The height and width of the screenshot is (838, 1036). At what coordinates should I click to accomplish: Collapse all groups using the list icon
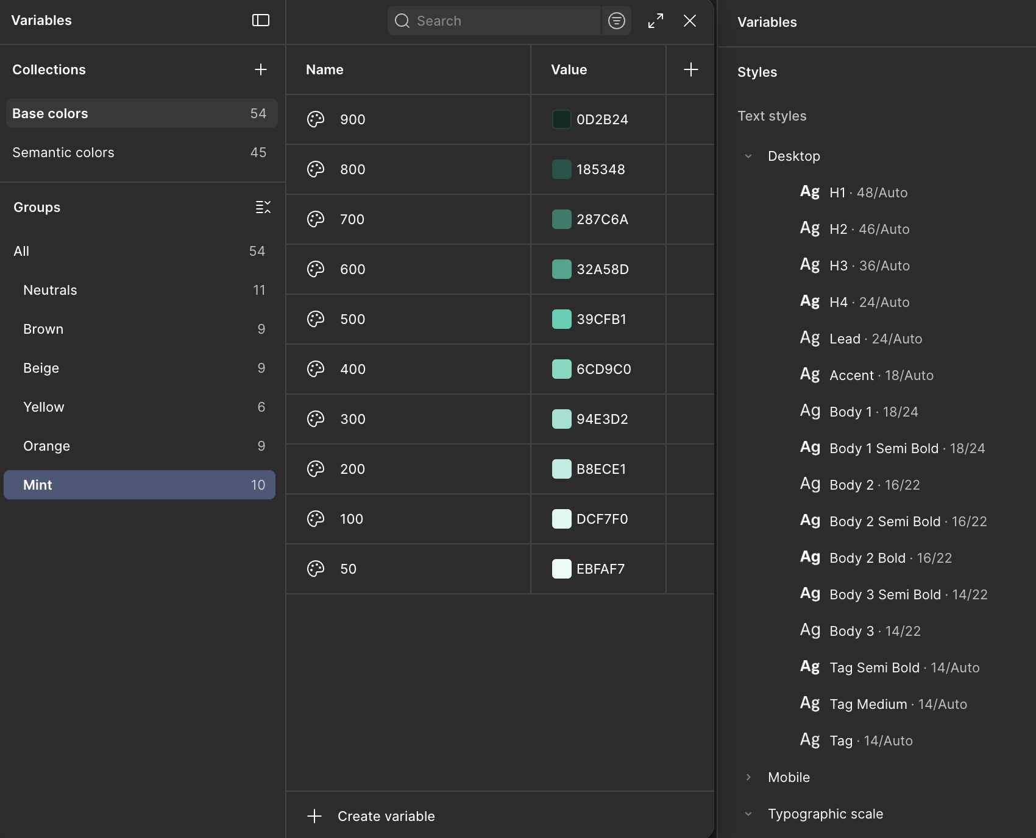[263, 207]
